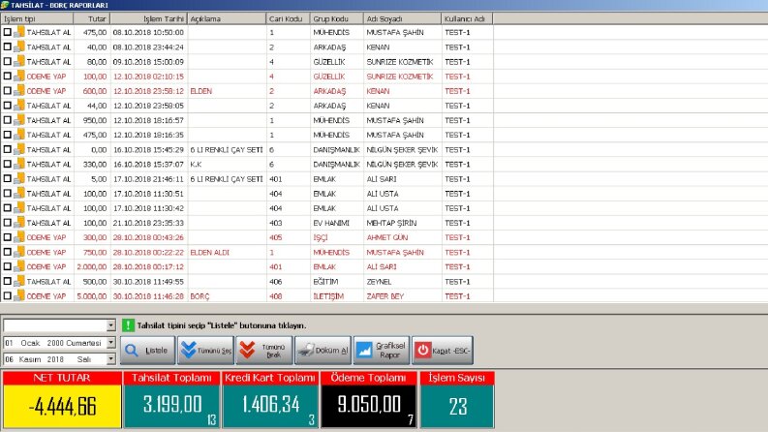Click the record icon of the 5.000,00 BORÇ row
The image size is (768, 432).
(x=19, y=295)
